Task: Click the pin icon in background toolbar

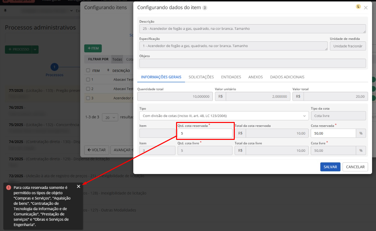Action: tap(5, 11)
